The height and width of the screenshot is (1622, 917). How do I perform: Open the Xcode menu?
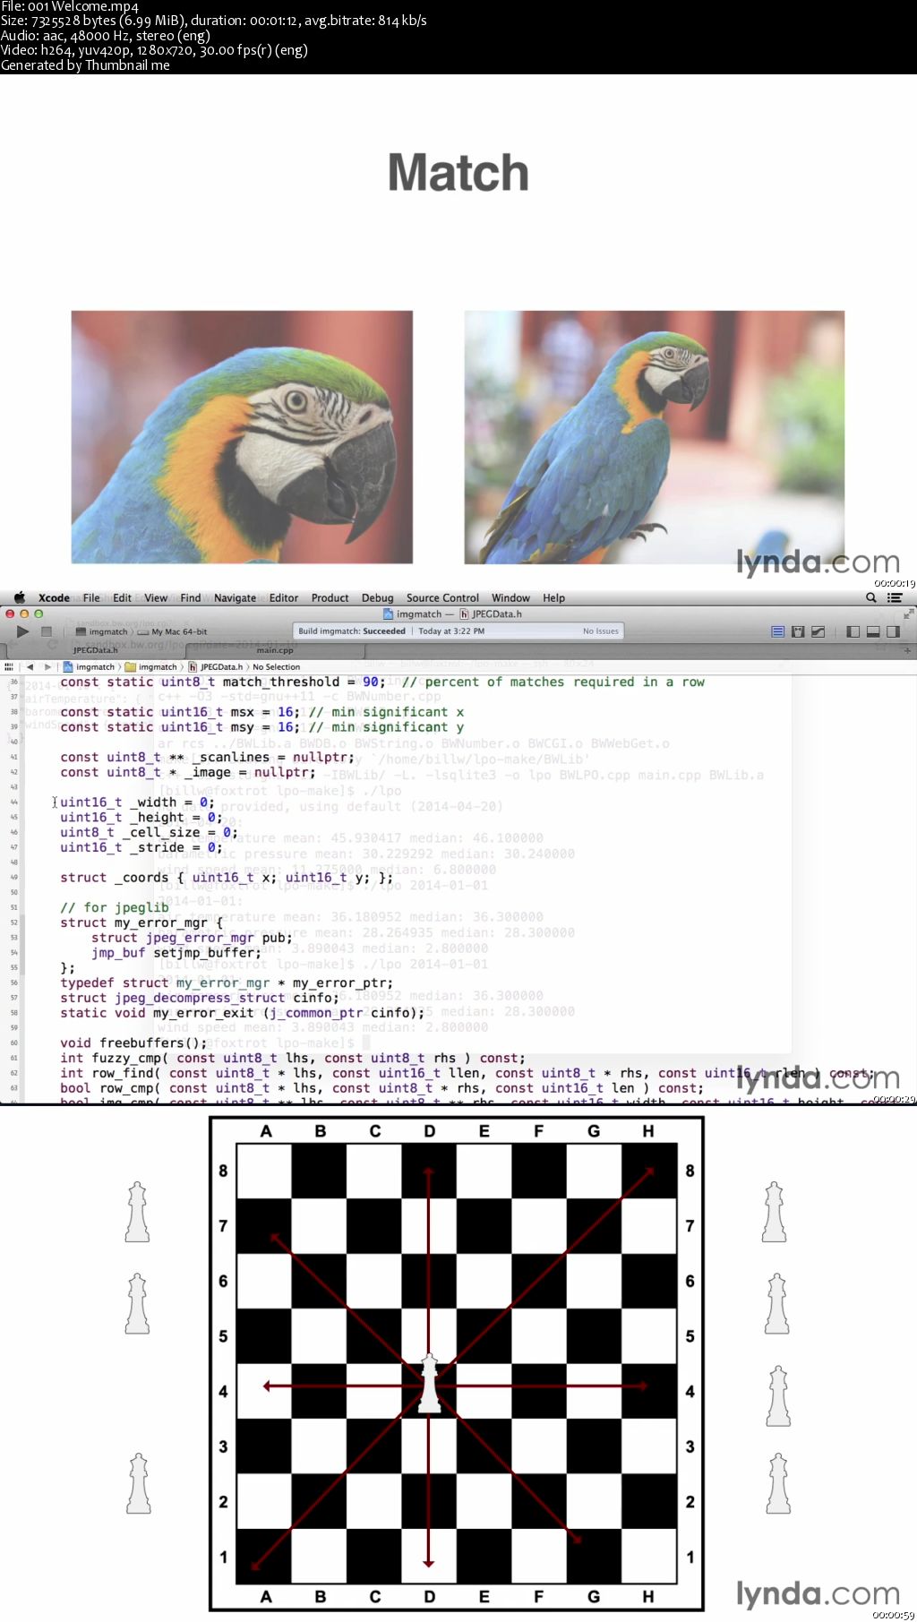pos(54,597)
